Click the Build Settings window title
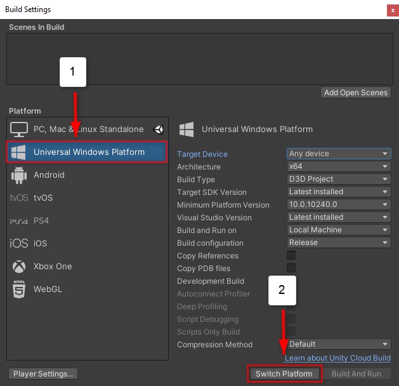Image resolution: width=399 pixels, height=386 pixels. click(28, 10)
